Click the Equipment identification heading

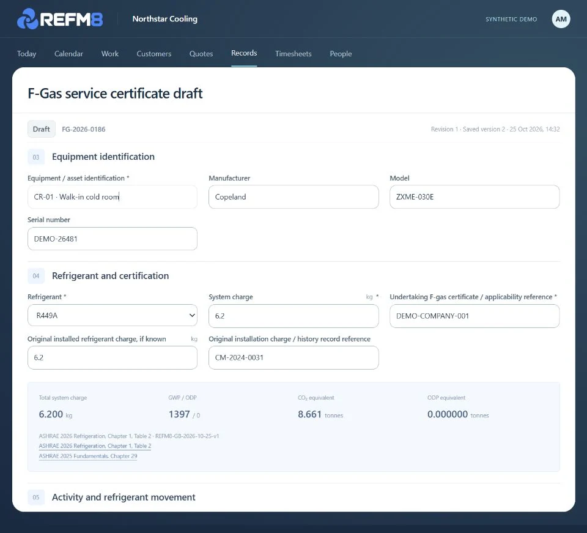103,157
